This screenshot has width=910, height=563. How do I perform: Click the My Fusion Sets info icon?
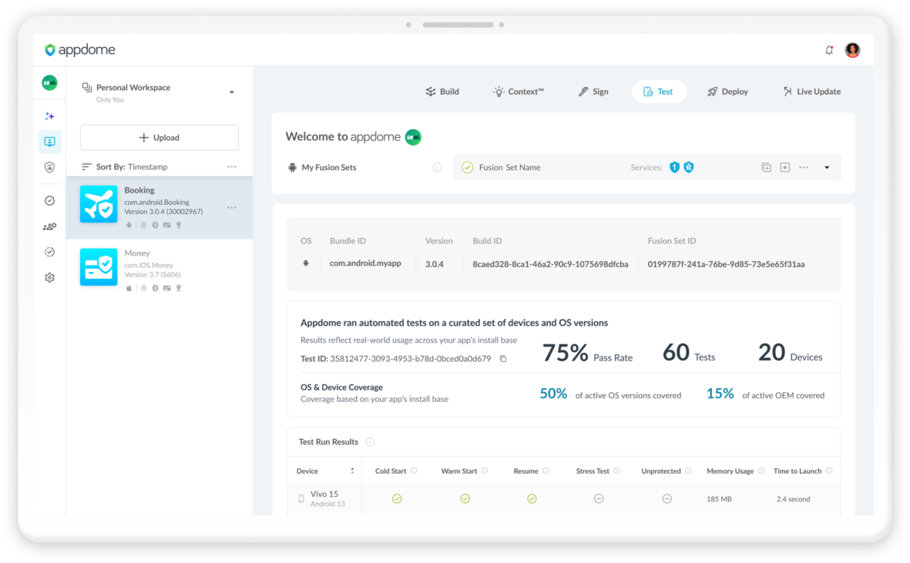pyautogui.click(x=437, y=168)
